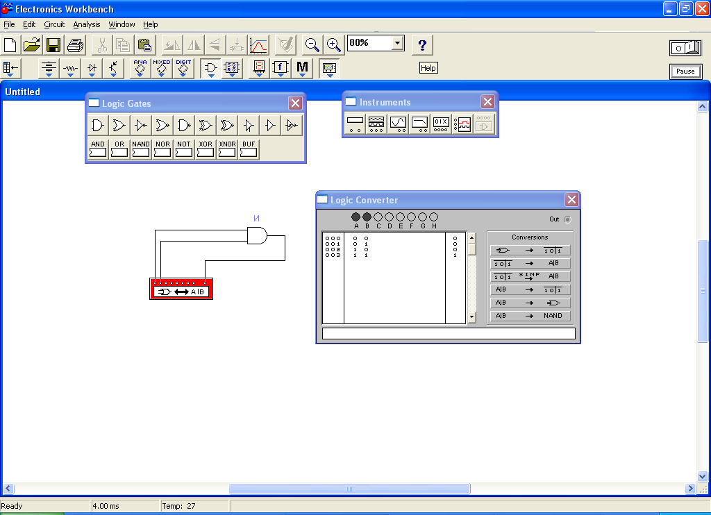Pick the Word Generator instrument icon
The height and width of the screenshot is (515, 711).
click(441, 124)
